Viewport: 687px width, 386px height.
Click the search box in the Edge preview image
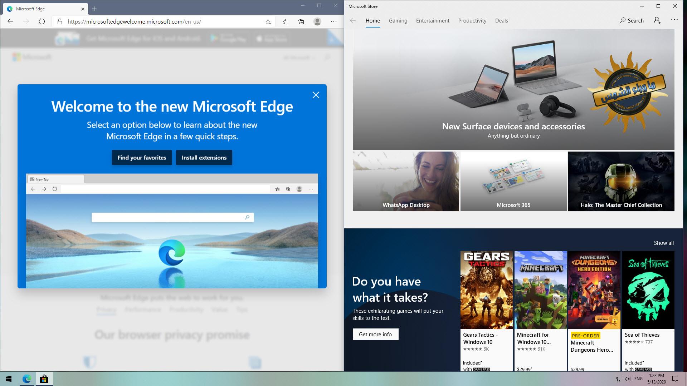click(172, 217)
